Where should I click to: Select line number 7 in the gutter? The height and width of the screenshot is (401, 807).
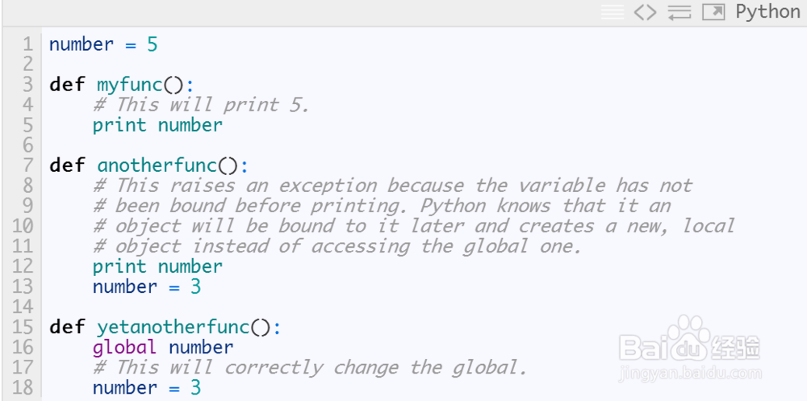coord(27,165)
